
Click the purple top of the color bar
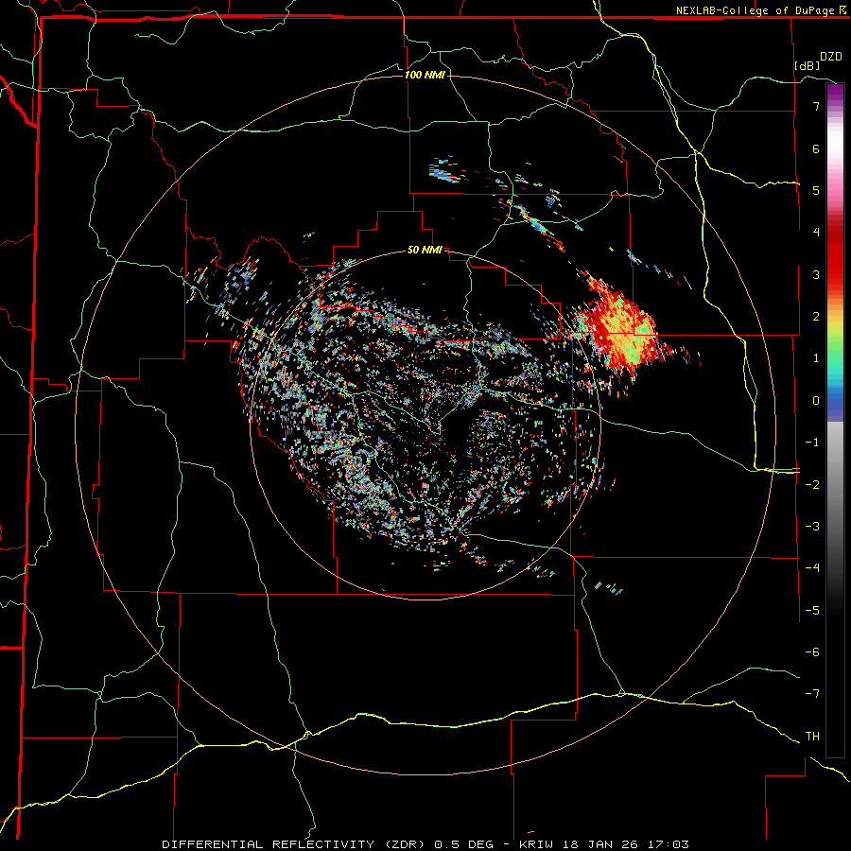pos(835,90)
